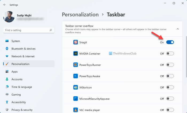The height and width of the screenshot is (113, 187).
Task: Click the back arrow in Settings
Action: tap(5, 5)
